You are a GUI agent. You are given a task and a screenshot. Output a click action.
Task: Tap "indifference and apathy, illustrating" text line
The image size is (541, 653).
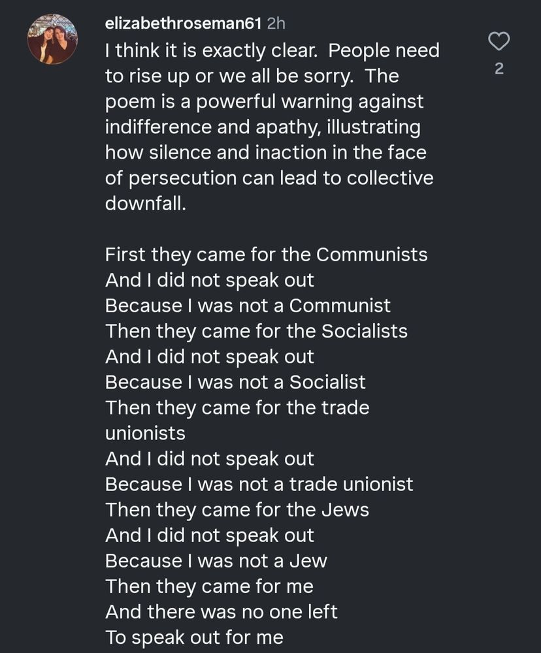[263, 127]
